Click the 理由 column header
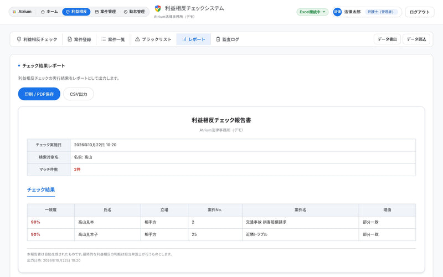 click(387, 210)
